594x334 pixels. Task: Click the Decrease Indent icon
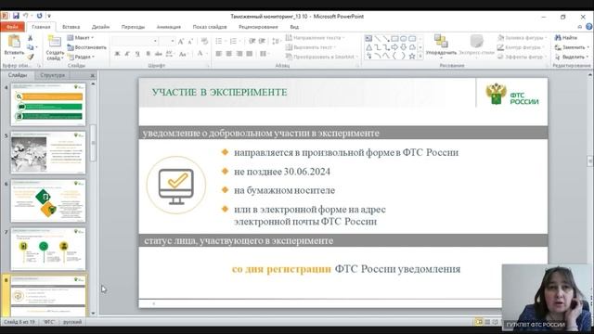(252, 41)
